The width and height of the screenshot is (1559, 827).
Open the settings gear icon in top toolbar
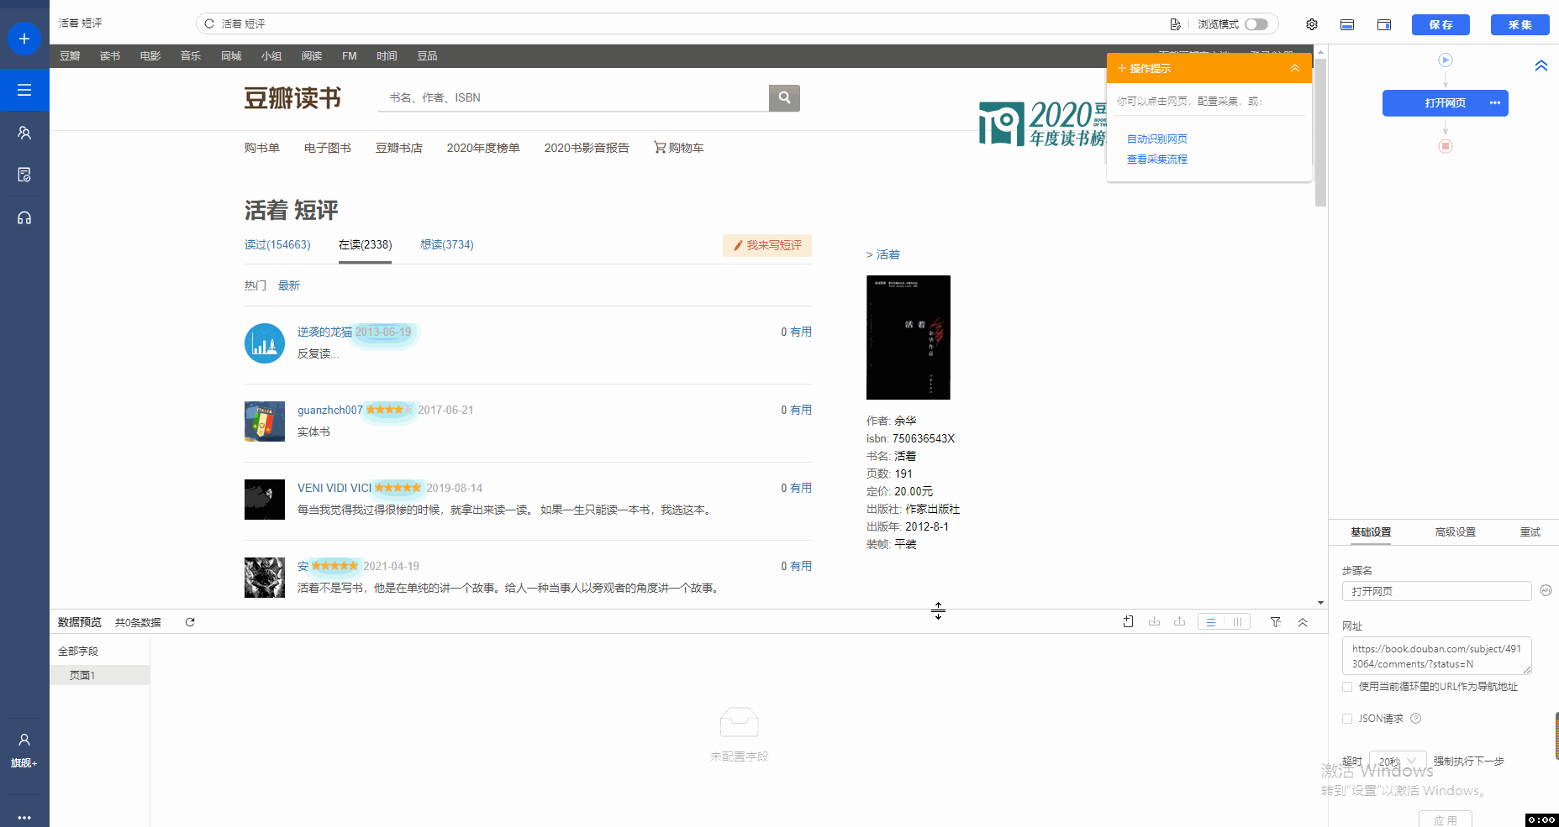click(1312, 24)
